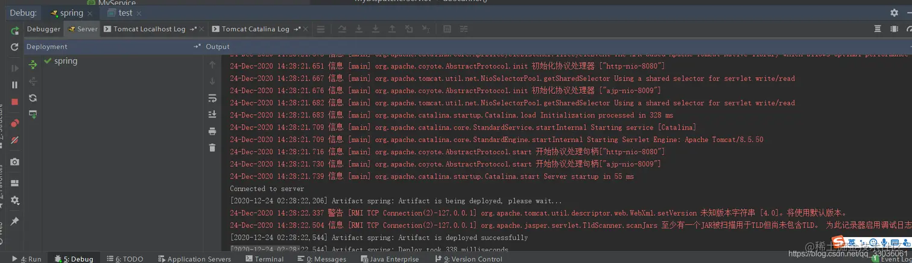Click Trace Current Stream Chain icon
The width and height of the screenshot is (912, 263).
(464, 29)
